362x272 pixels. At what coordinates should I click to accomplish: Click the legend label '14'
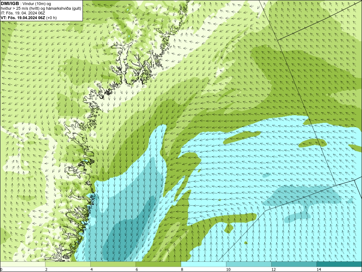point(319,270)
